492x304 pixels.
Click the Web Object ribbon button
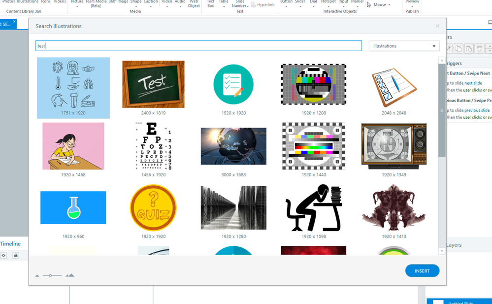[194, 3]
